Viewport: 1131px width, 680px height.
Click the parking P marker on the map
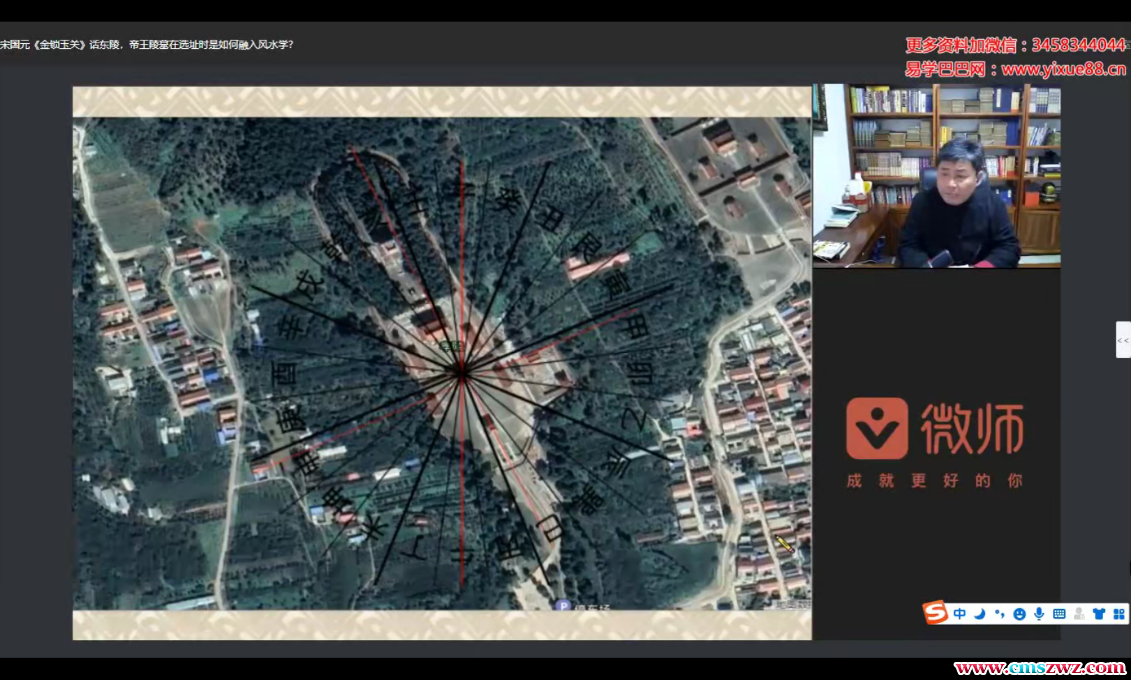pyautogui.click(x=563, y=605)
